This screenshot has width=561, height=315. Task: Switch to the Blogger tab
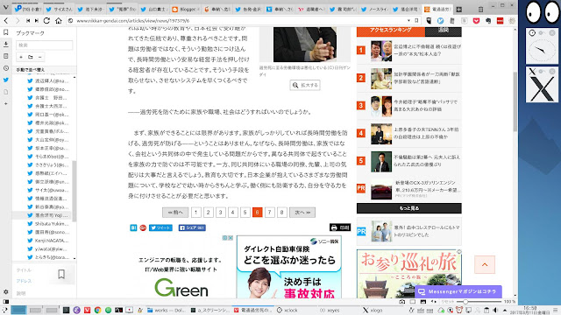(185, 10)
